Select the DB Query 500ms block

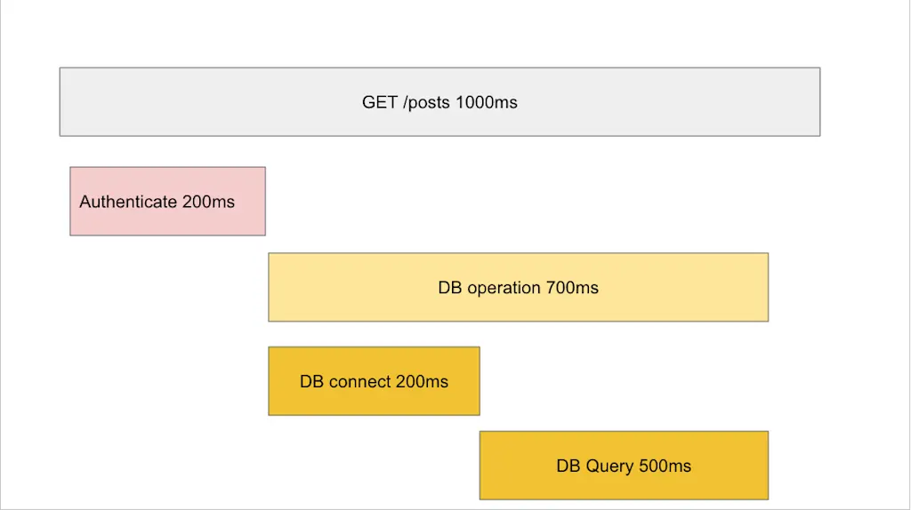pyautogui.click(x=624, y=466)
